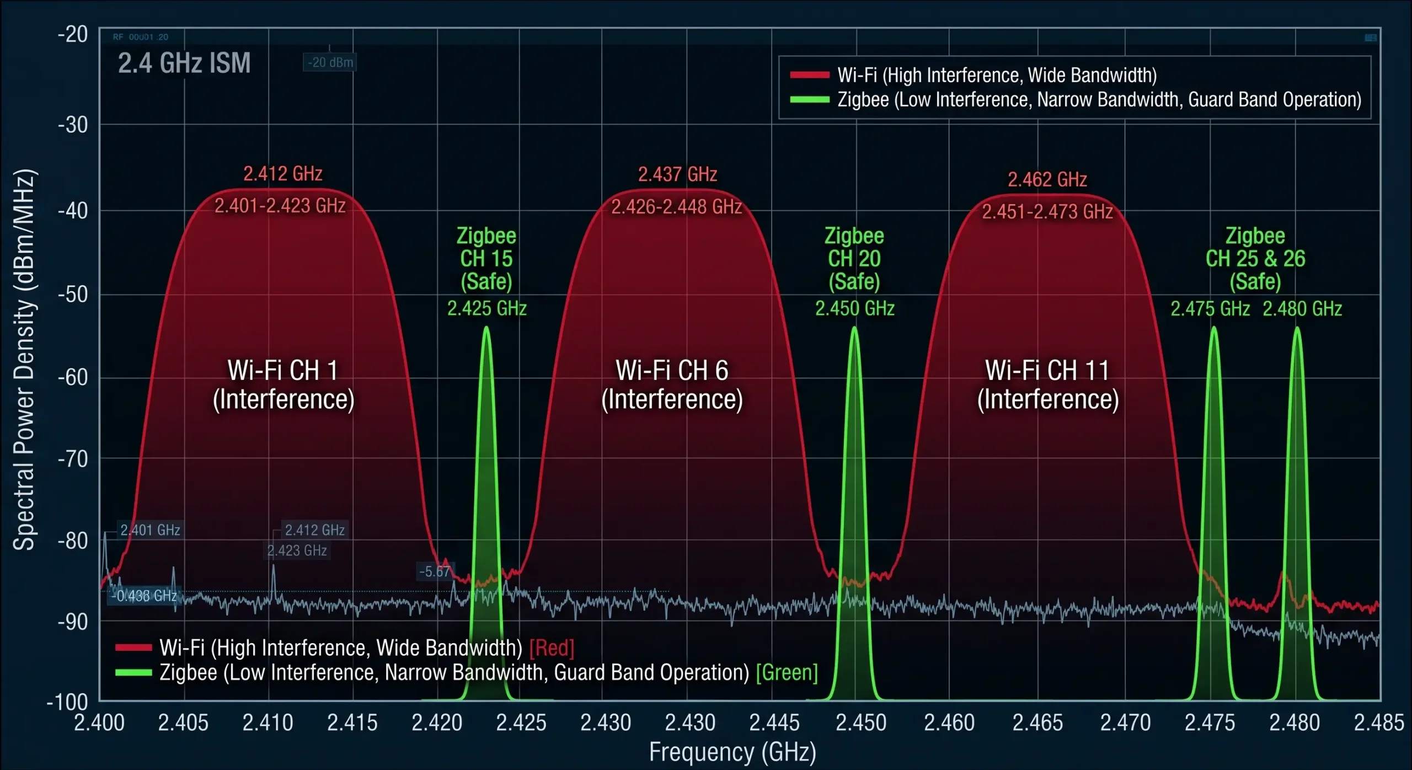Click the 'Spectral Power Density (dBm/MHz)' axis title
The image size is (1412, 770).
tap(24, 360)
